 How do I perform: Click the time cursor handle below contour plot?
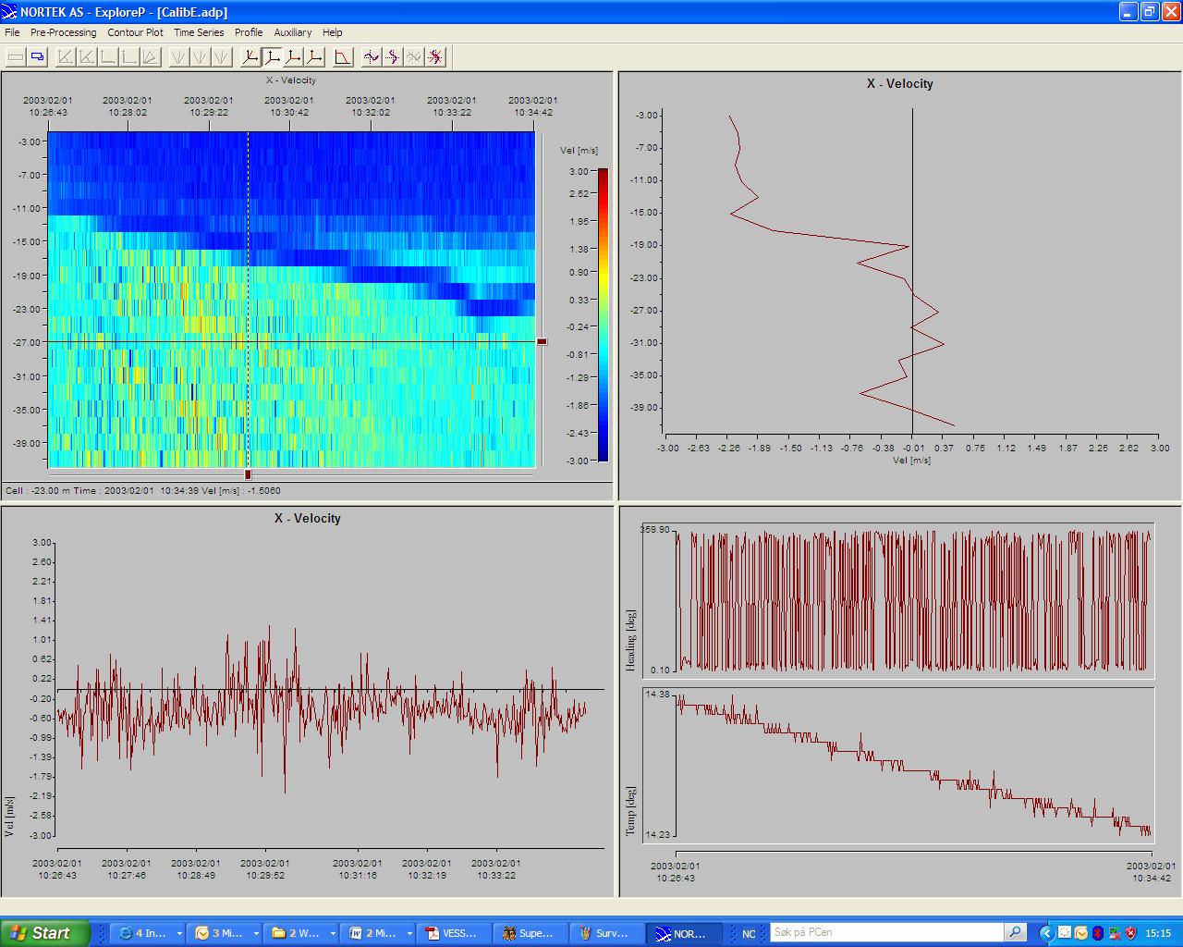pos(248,474)
